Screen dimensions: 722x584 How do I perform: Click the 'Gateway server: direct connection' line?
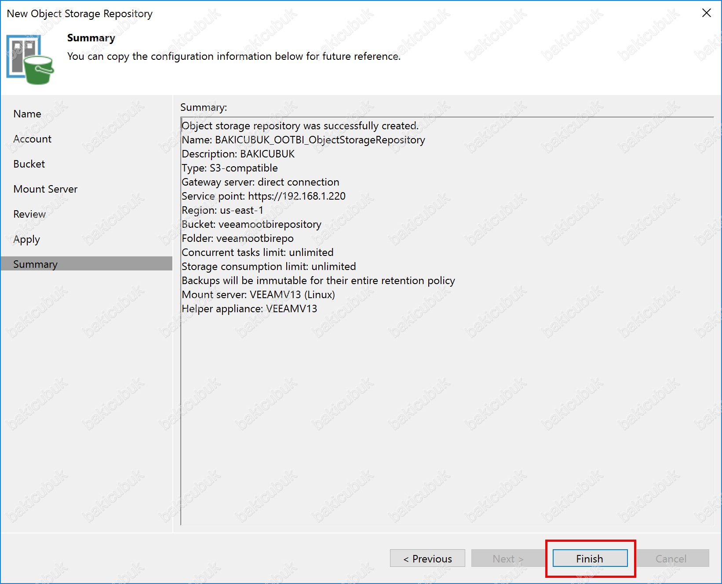(261, 182)
